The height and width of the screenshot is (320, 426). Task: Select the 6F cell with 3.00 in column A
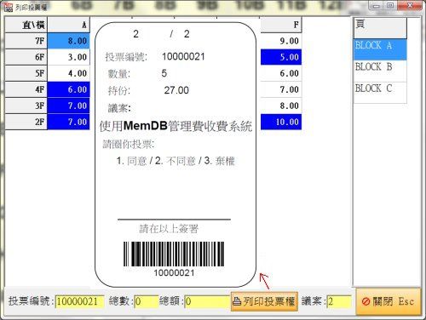pyautogui.click(x=68, y=57)
